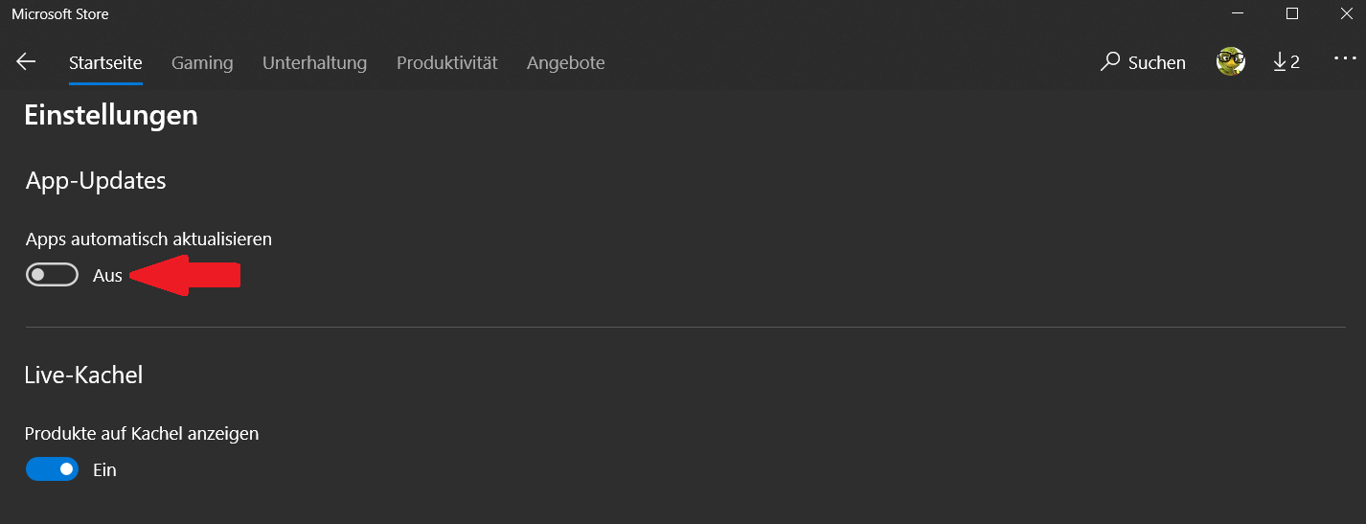The height and width of the screenshot is (524, 1366).
Task: Disable Produkte auf Kachel anzeigen switch
Action: [x=52, y=469]
